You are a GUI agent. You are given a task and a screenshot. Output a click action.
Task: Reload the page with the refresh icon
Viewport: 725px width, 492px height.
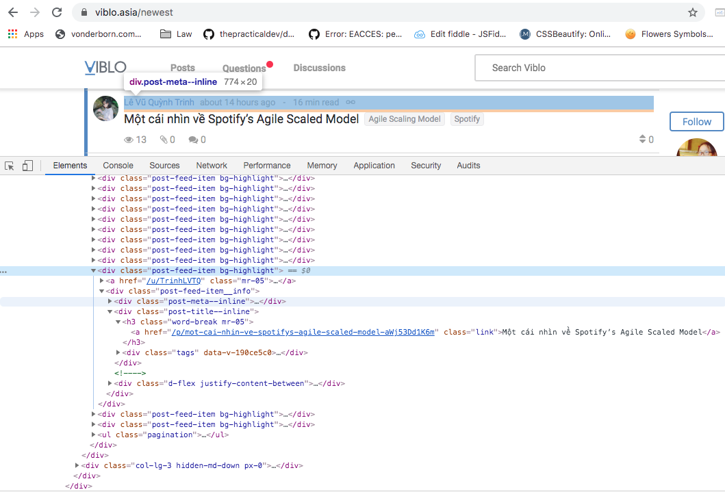pos(57,12)
